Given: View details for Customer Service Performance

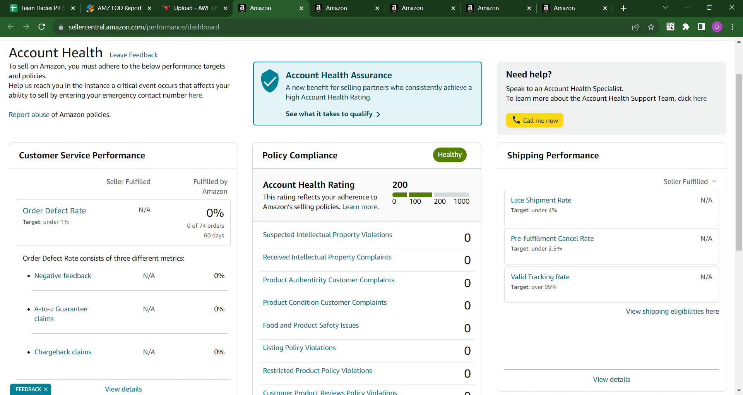Looking at the screenshot, I should pyautogui.click(x=123, y=389).
